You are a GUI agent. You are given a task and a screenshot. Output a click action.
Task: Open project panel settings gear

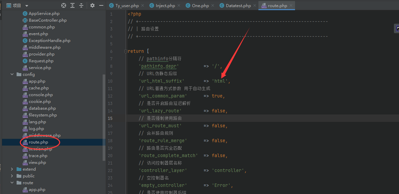coord(92,5)
